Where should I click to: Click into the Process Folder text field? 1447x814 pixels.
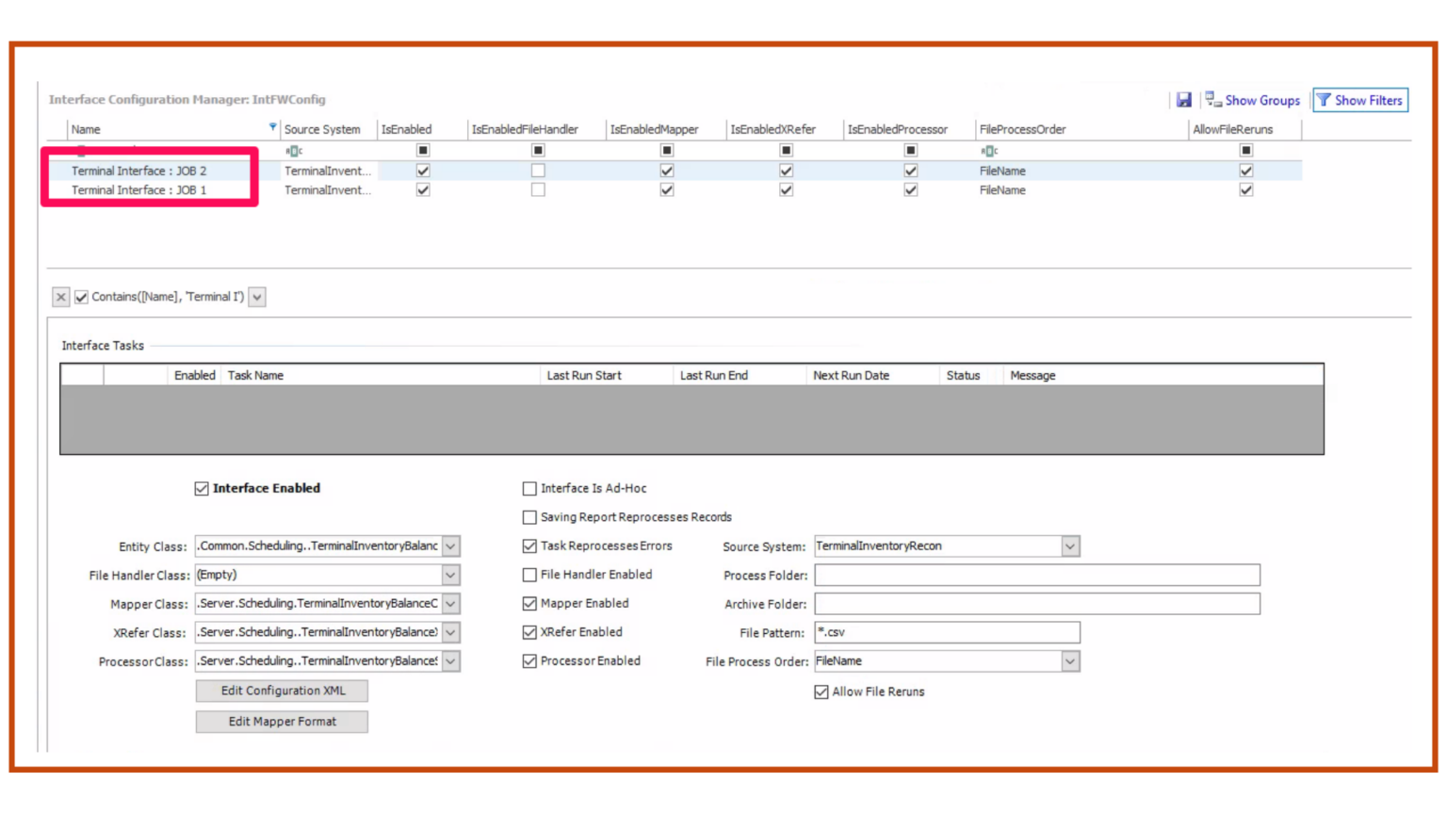pos(1036,575)
